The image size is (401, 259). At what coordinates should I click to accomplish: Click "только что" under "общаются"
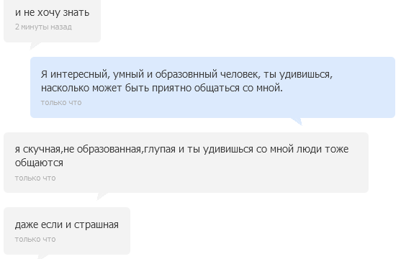click(35, 178)
